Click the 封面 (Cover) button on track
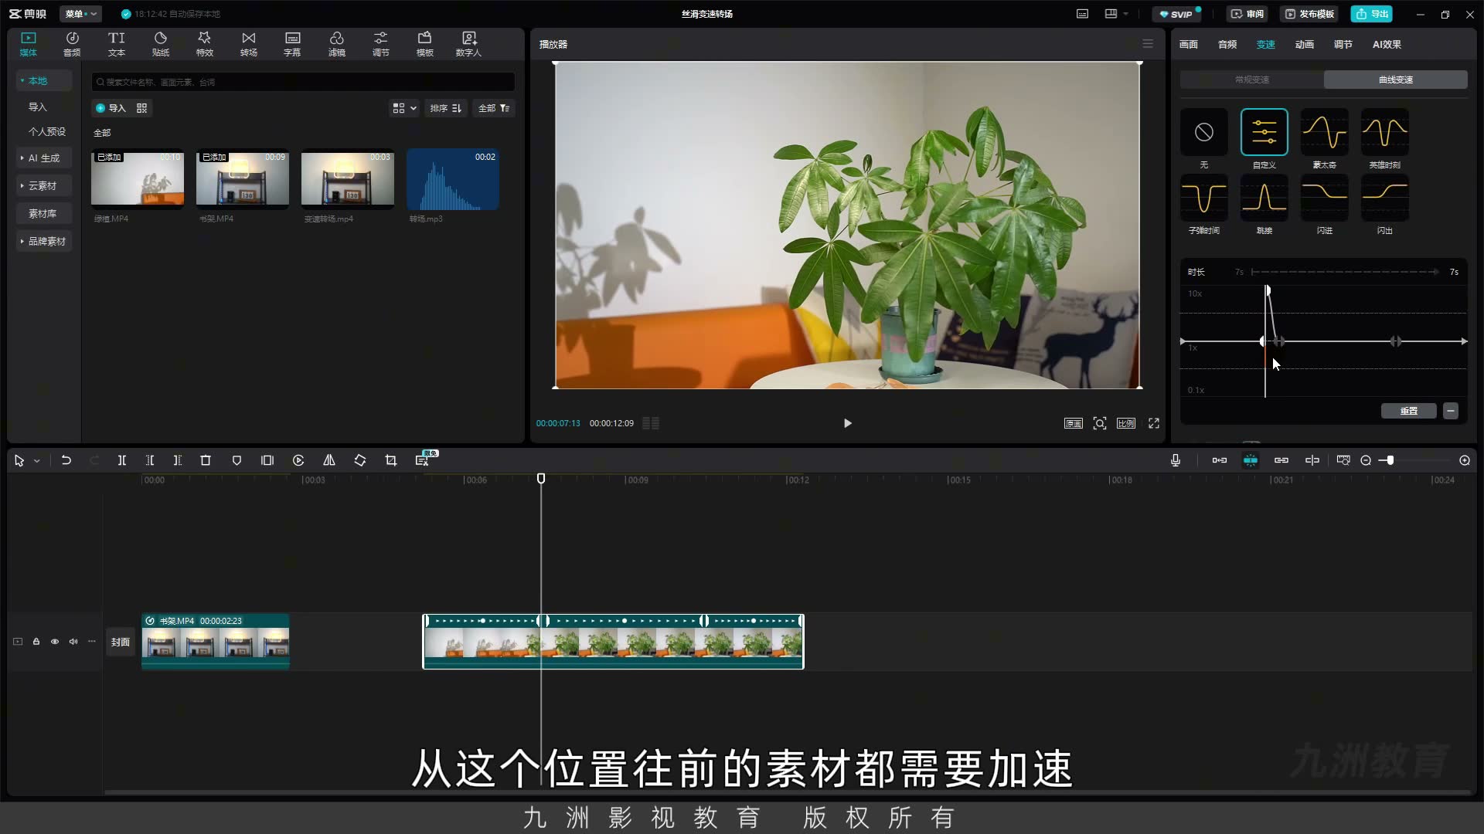The image size is (1484, 834). [120, 642]
